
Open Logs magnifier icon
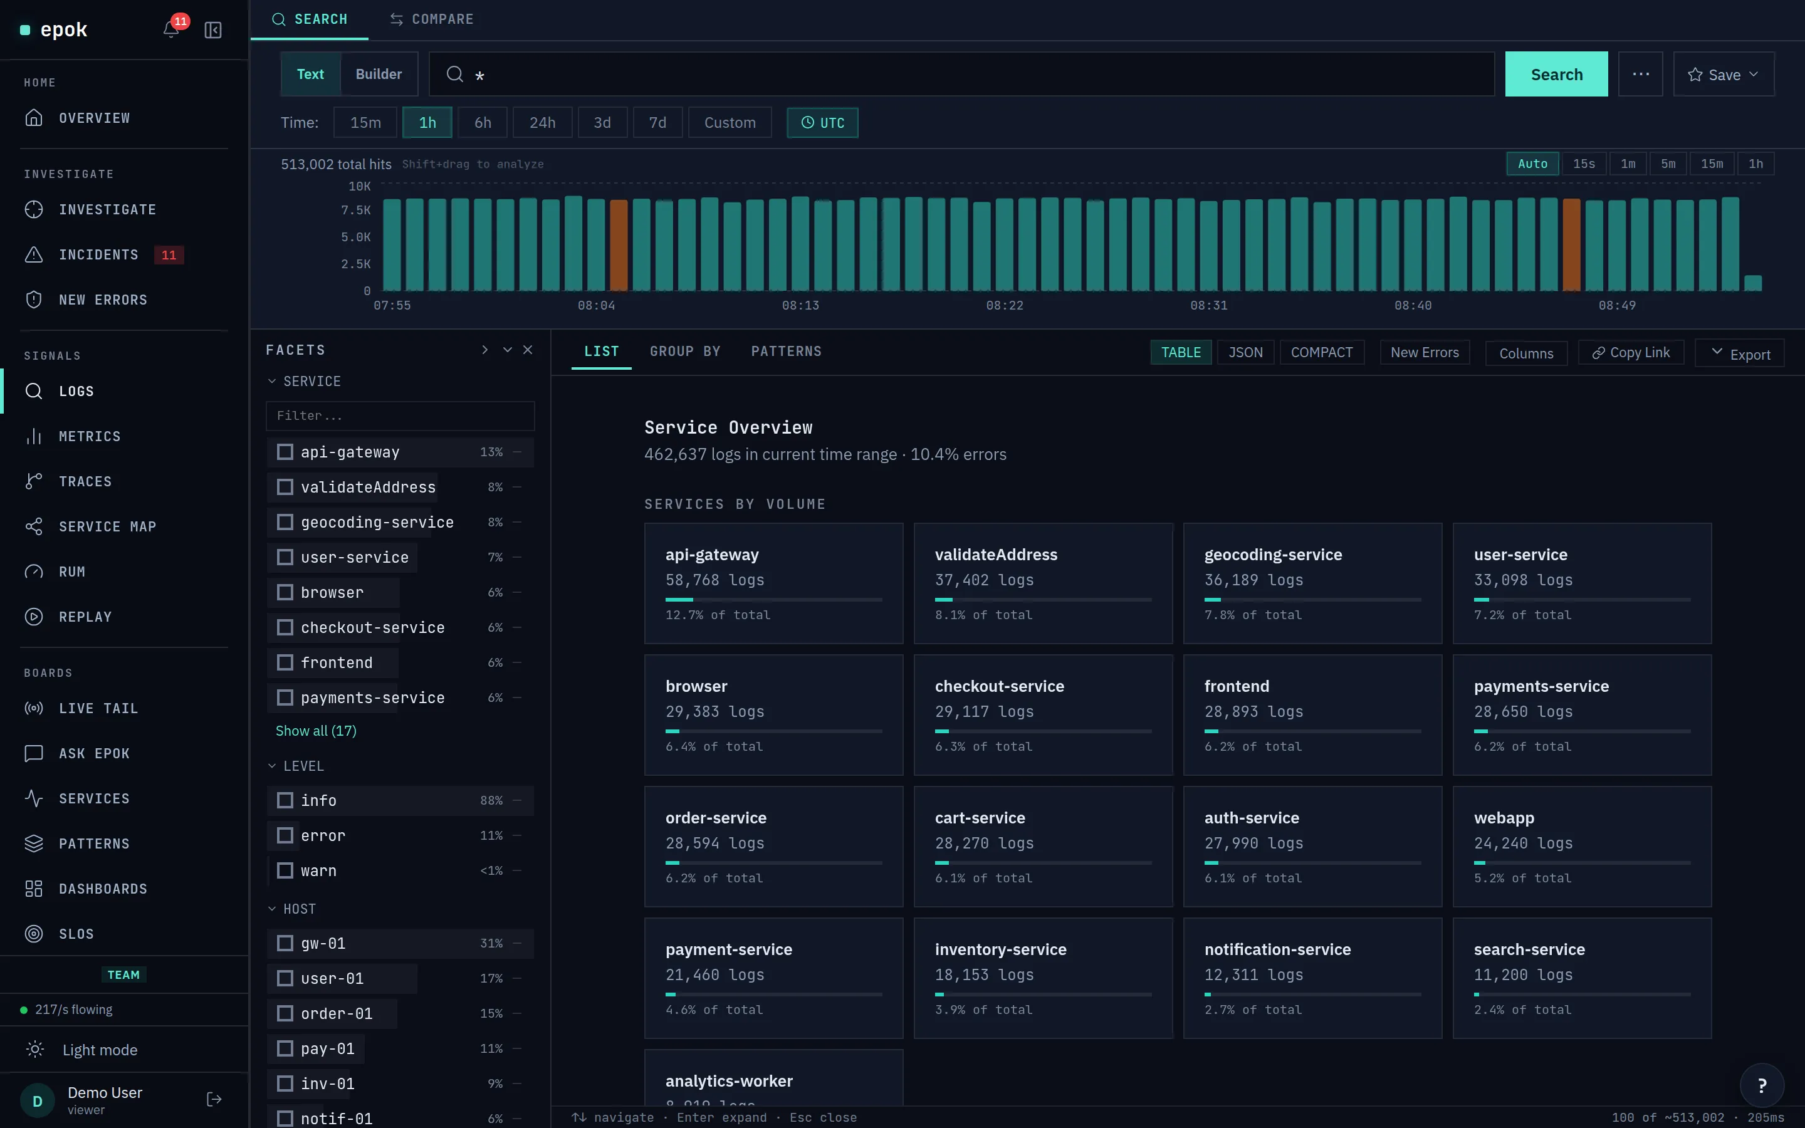click(x=34, y=391)
